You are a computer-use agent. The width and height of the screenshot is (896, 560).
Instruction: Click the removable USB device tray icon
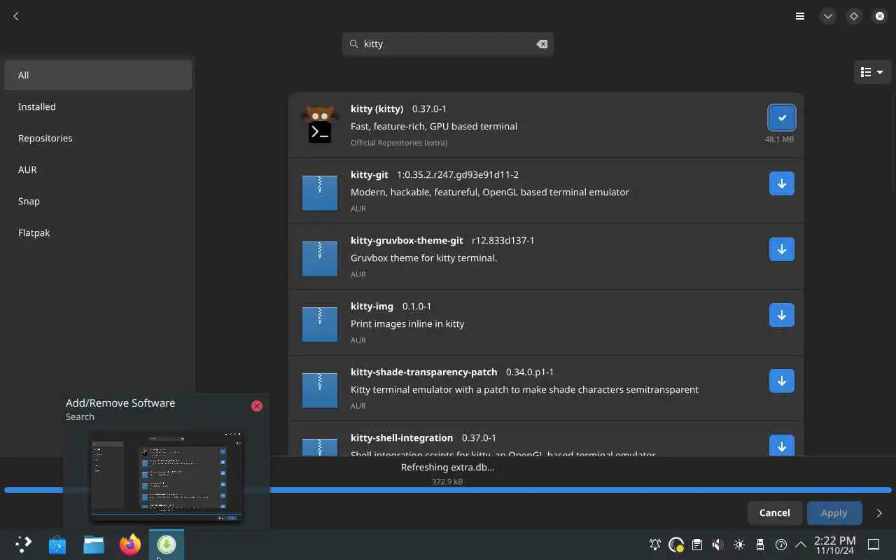[760, 544]
